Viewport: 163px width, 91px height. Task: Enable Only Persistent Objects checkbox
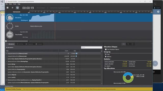[106, 50]
